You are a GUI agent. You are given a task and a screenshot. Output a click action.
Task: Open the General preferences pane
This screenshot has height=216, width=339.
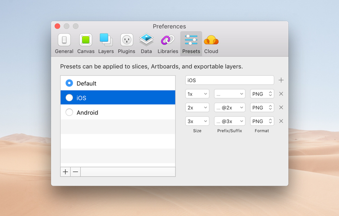tap(64, 44)
